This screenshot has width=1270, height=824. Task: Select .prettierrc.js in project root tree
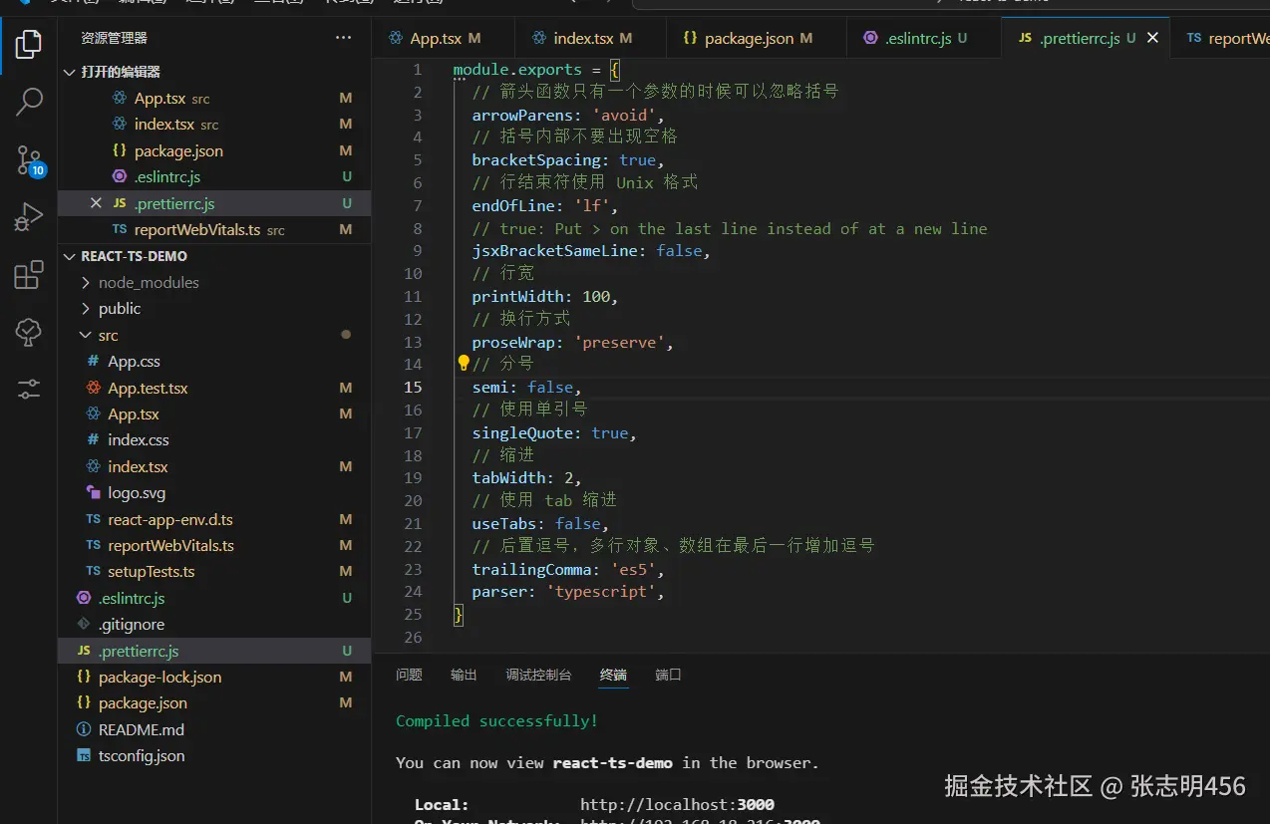click(x=214, y=651)
